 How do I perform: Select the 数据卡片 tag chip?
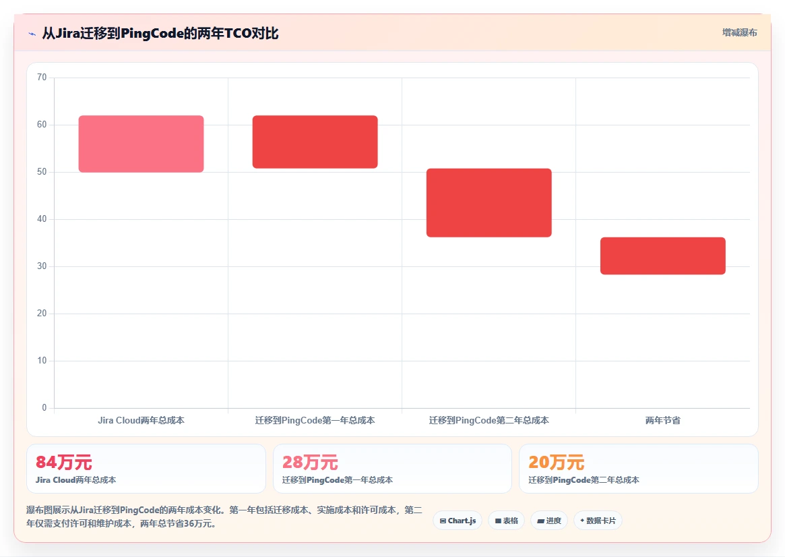coord(598,521)
